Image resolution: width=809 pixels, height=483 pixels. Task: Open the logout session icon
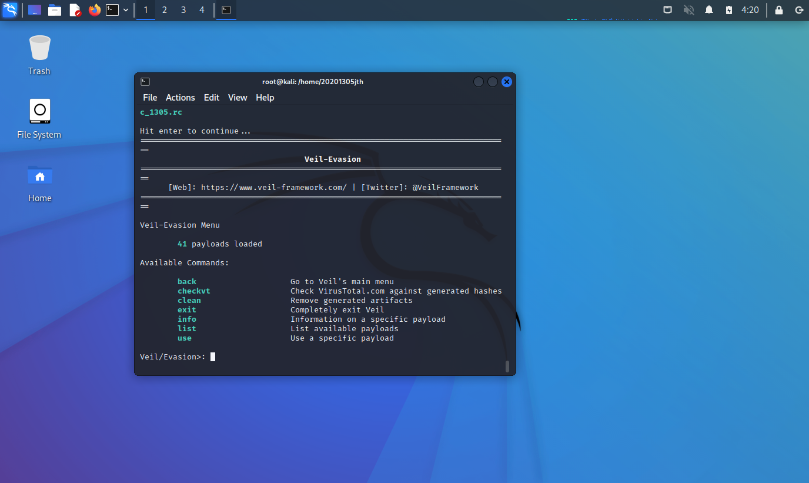tap(799, 10)
